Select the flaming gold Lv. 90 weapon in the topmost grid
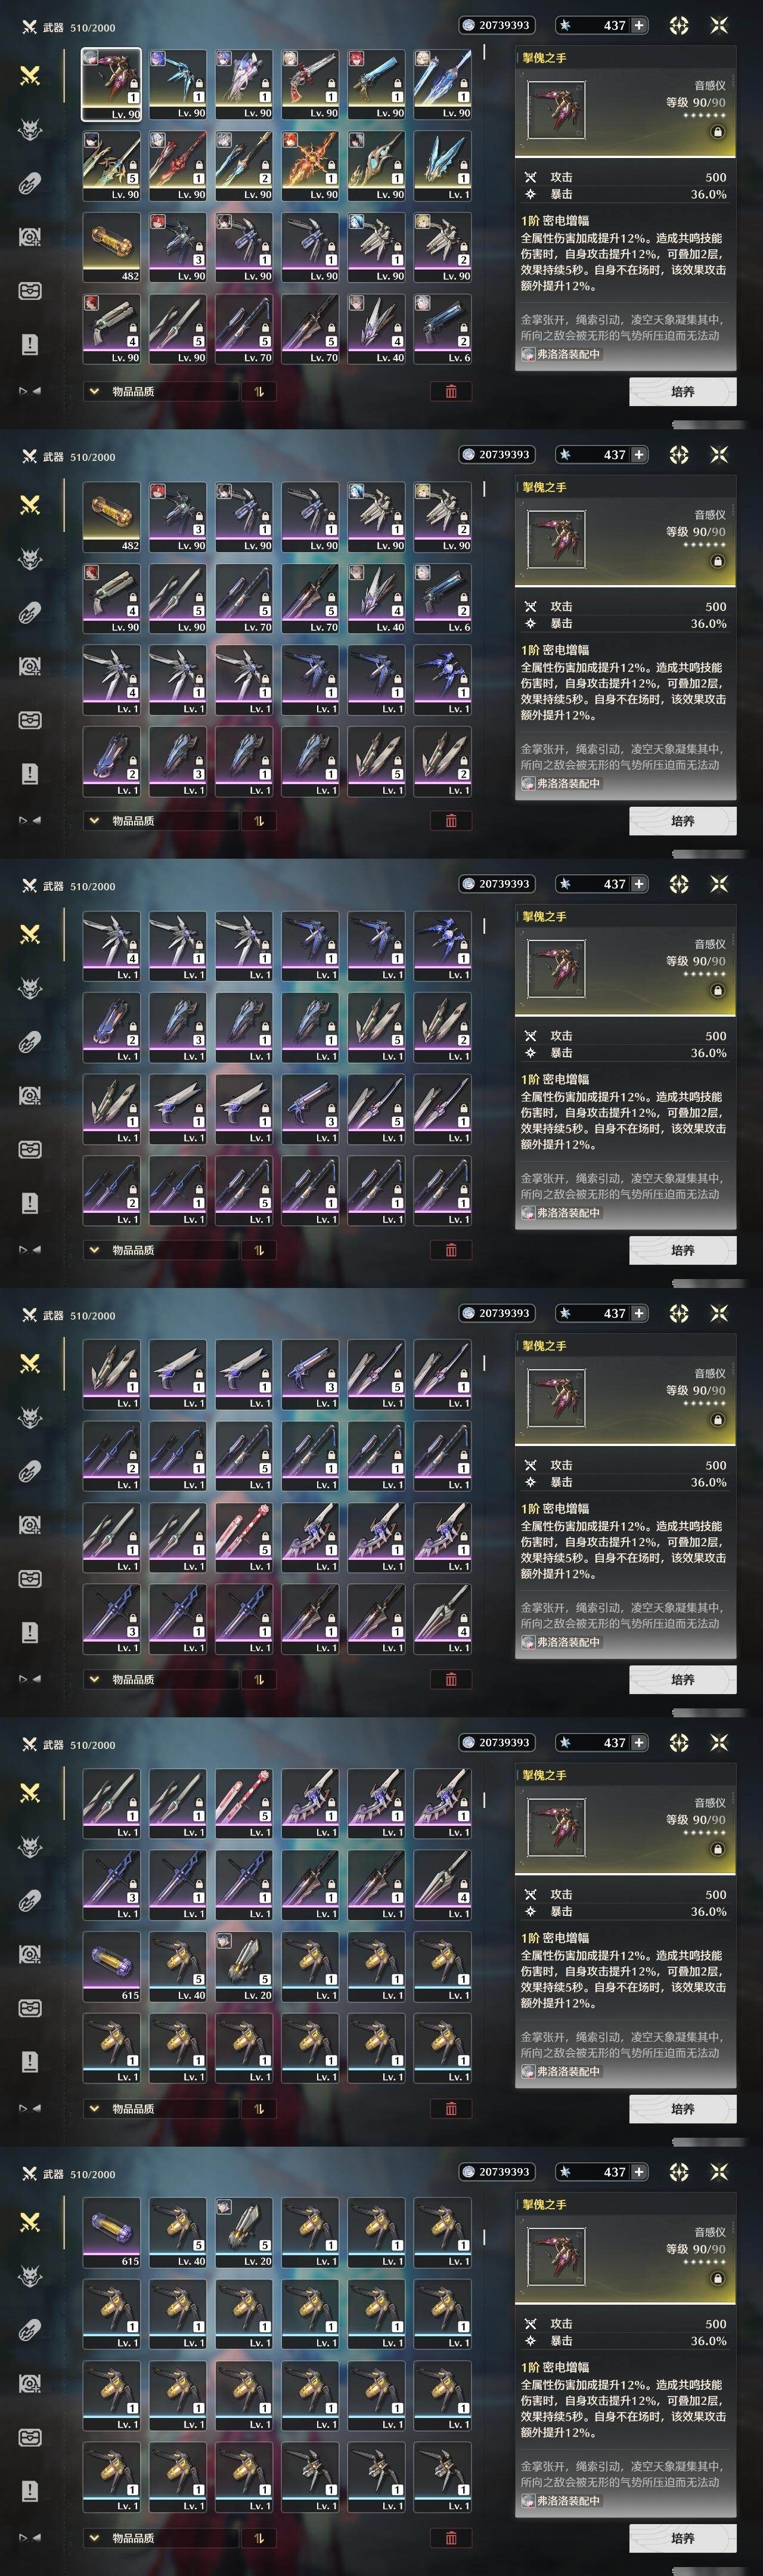 pyautogui.click(x=310, y=165)
